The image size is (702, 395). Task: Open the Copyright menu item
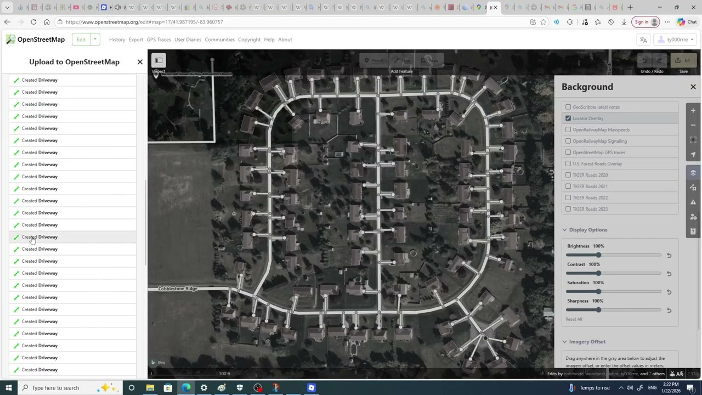[x=249, y=39]
